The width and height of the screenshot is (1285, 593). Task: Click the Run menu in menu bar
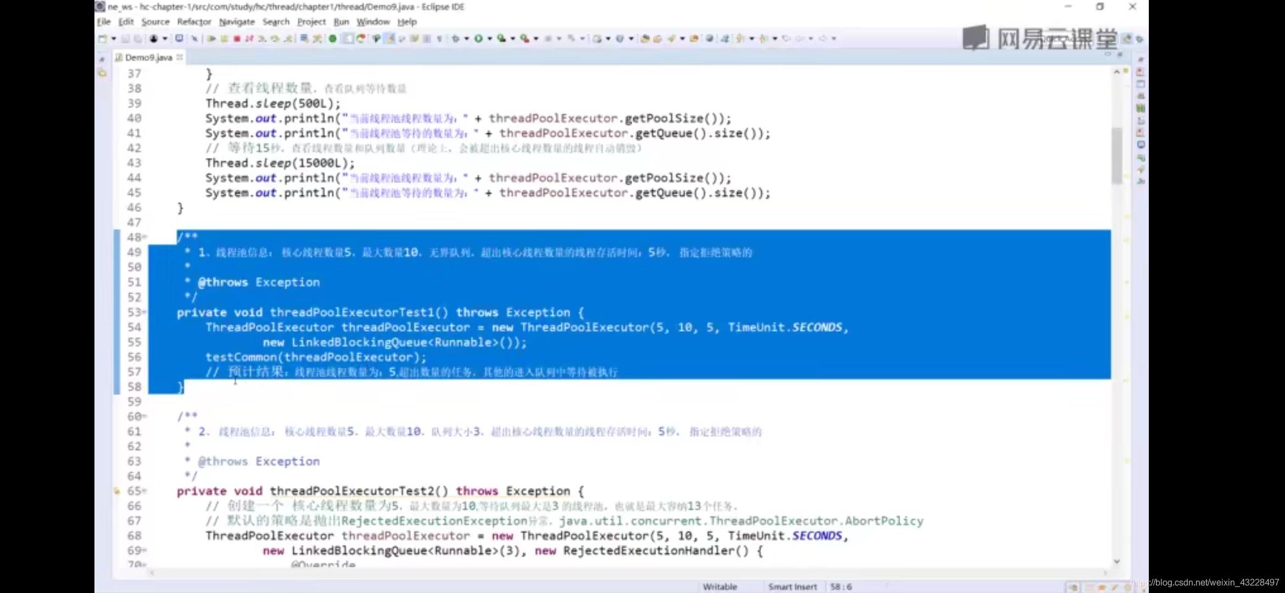[x=340, y=22]
